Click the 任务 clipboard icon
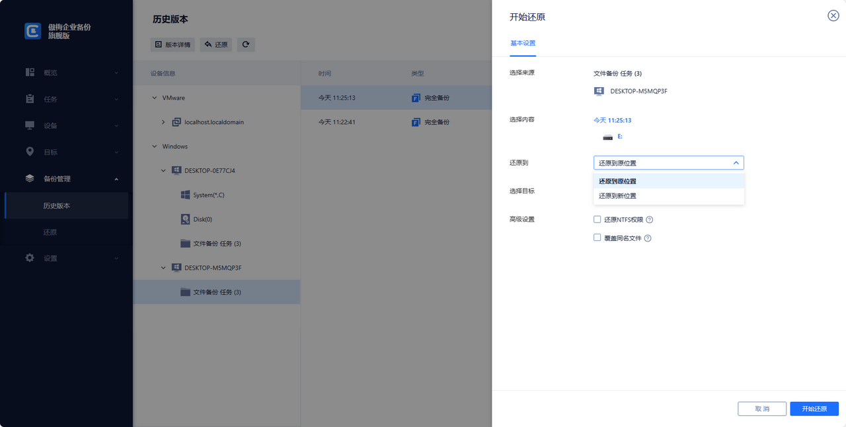846x427 pixels. tap(30, 99)
